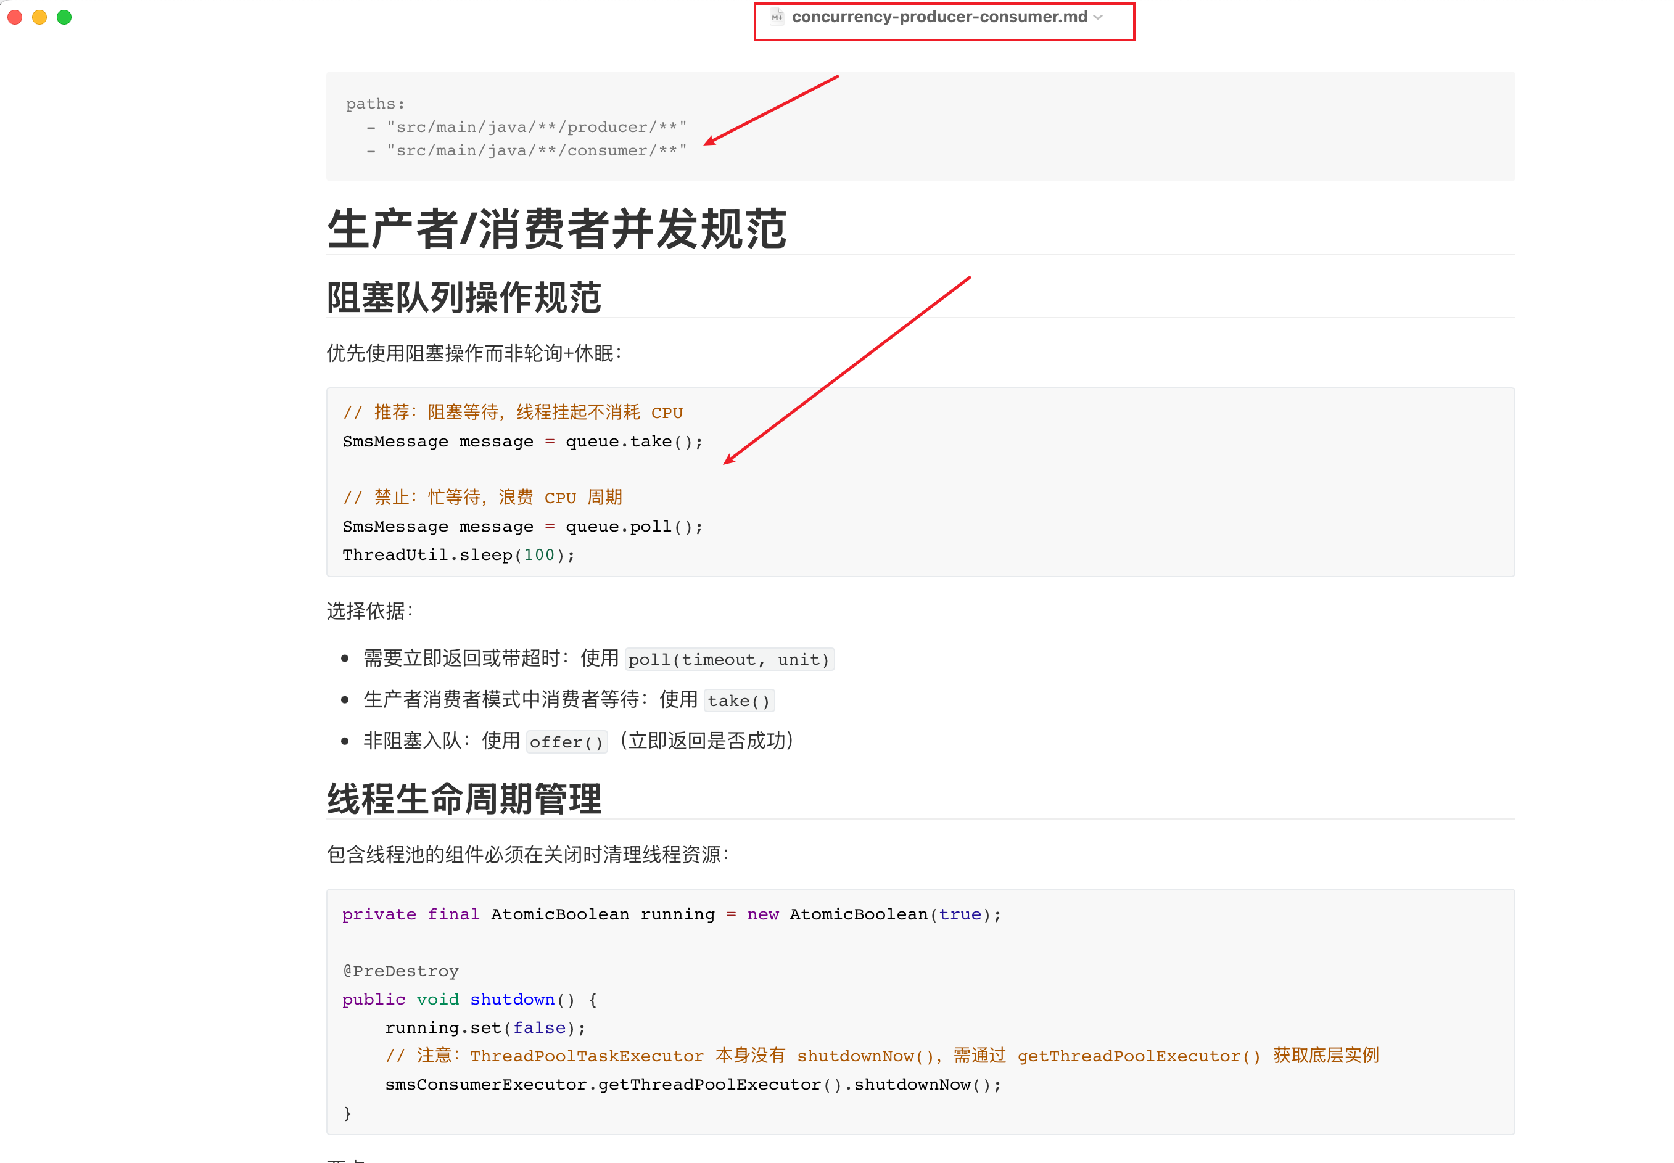
Task: Click the code line with queue.poll()
Action: point(522,526)
